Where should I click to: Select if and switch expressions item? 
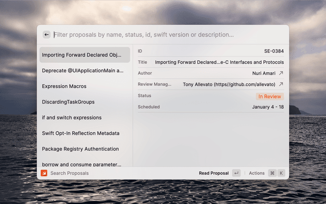click(72, 118)
